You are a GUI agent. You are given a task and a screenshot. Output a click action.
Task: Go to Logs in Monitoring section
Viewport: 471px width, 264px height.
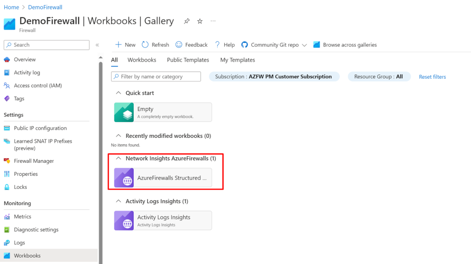click(x=19, y=242)
